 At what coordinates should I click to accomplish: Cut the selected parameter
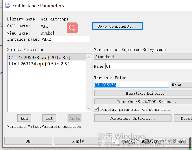point(49,118)
